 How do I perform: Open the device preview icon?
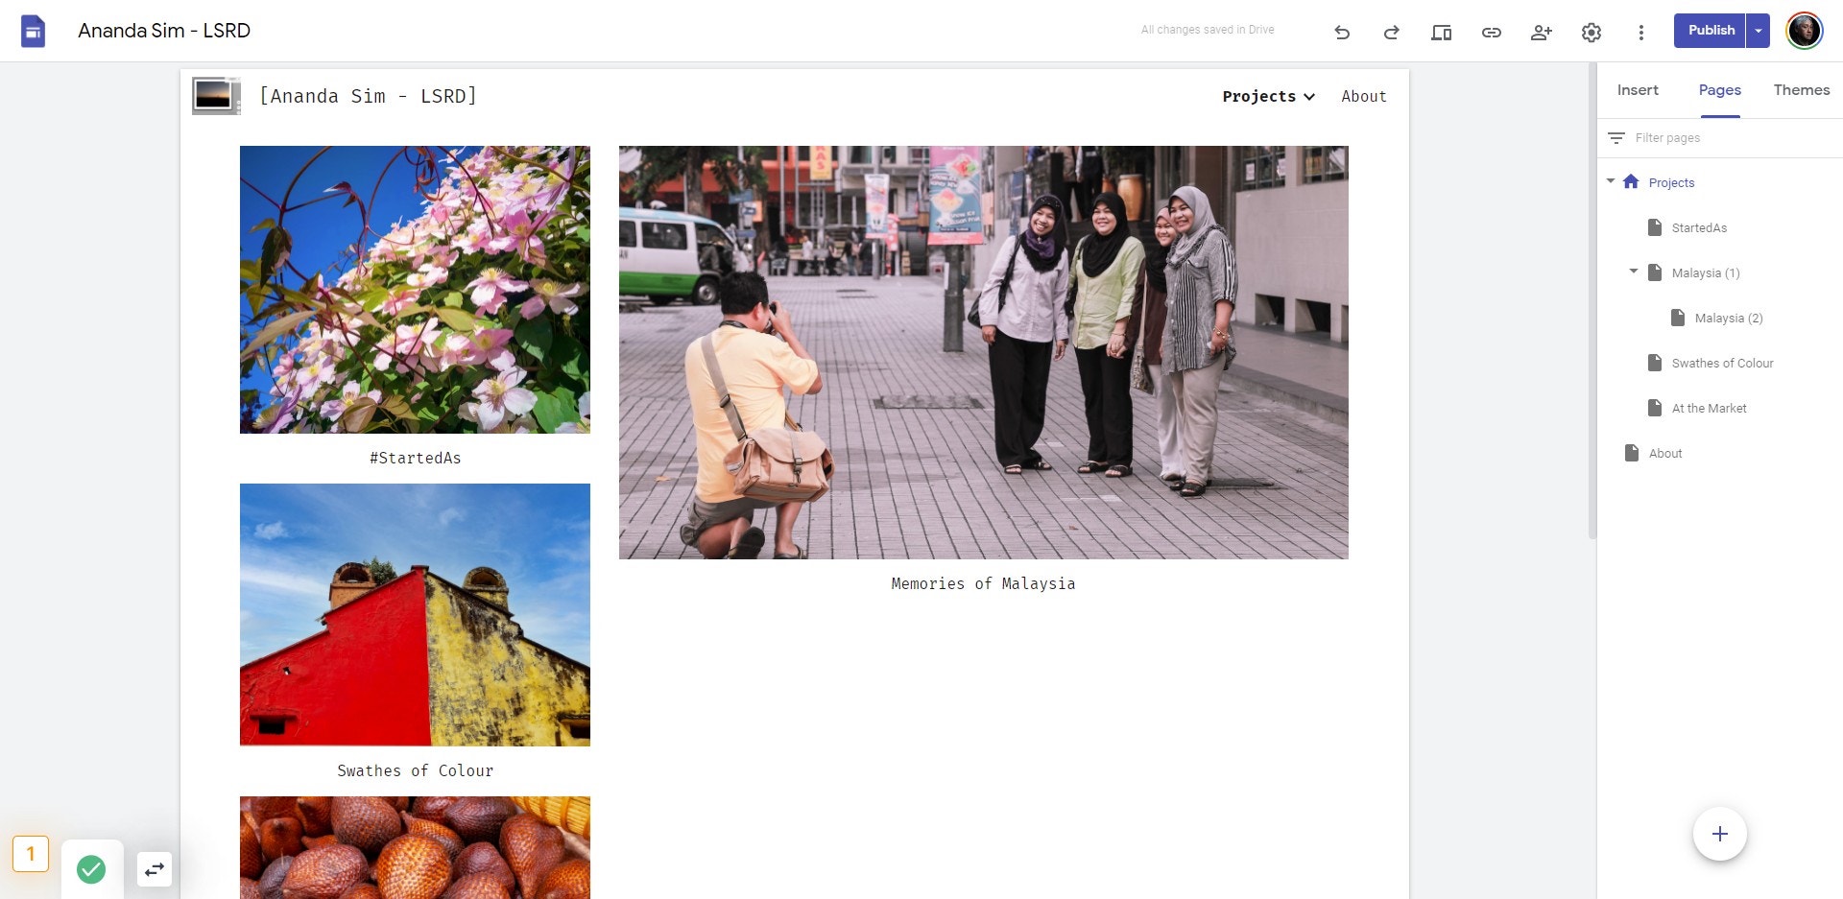click(1441, 33)
